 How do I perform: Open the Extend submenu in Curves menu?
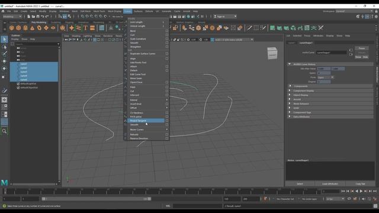pos(147,100)
